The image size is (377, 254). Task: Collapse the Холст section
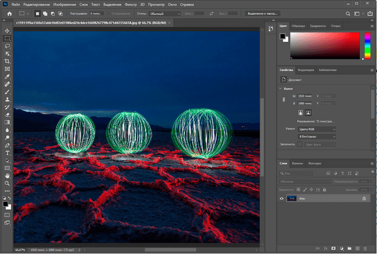(280, 88)
